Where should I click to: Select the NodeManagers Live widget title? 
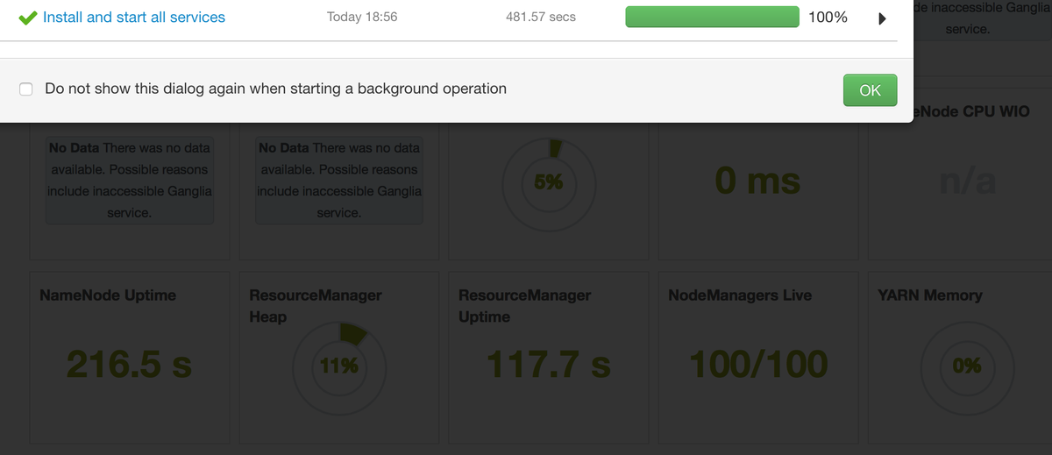pyautogui.click(x=740, y=295)
